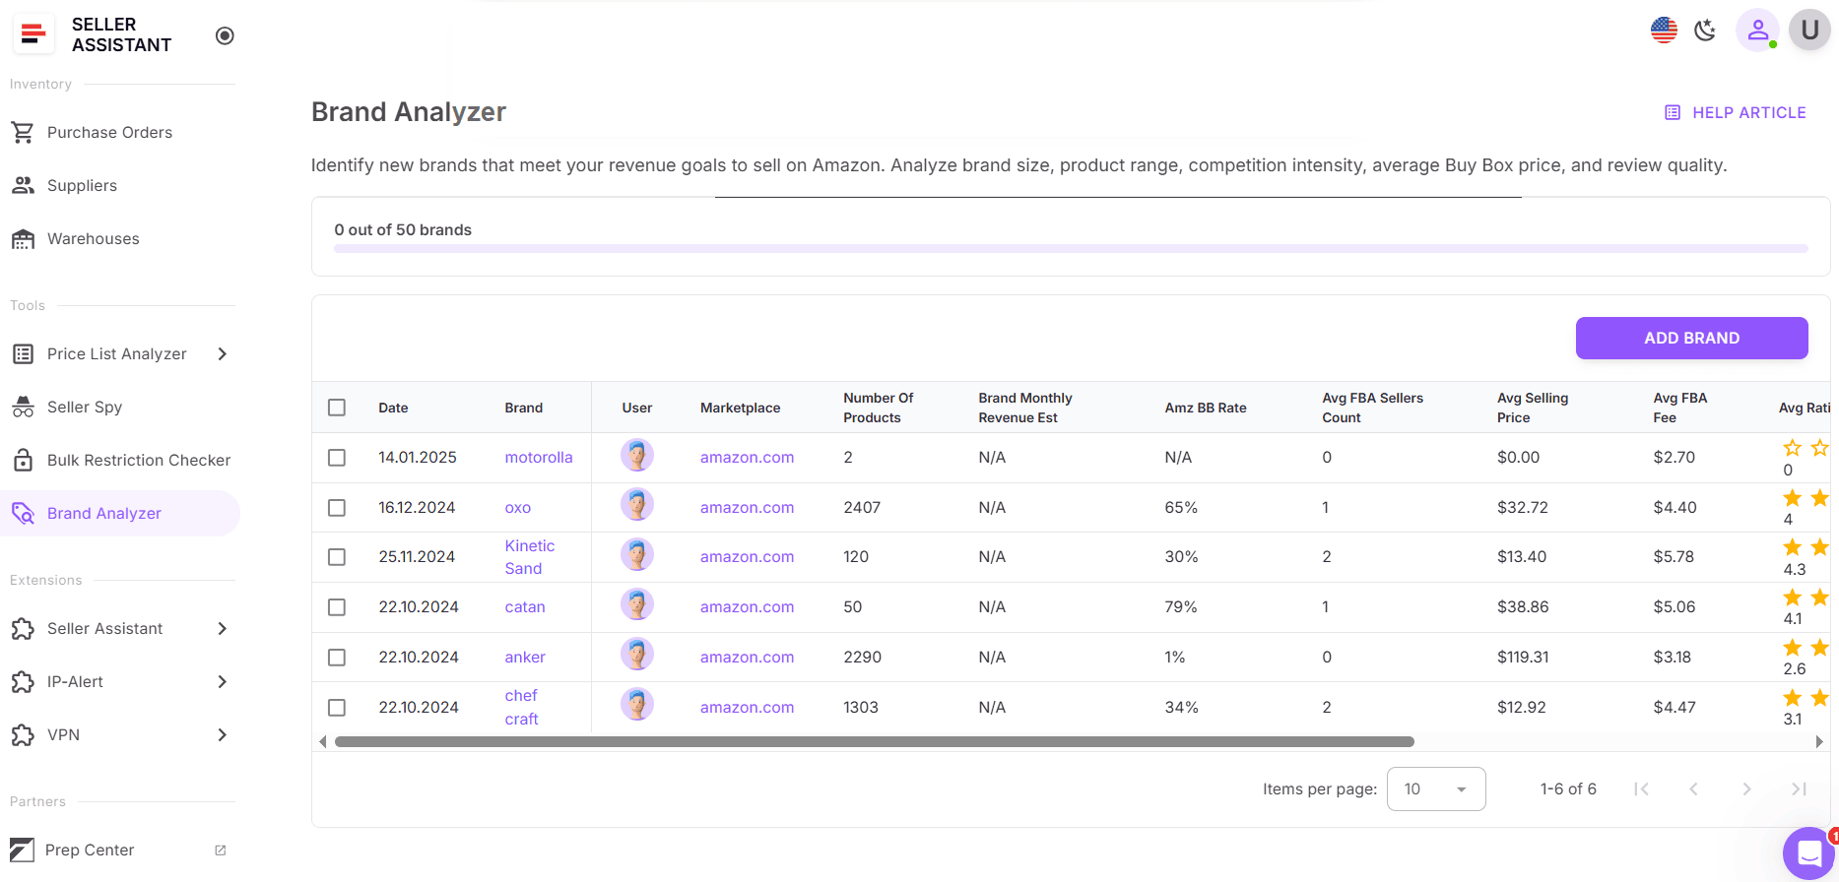Open the catan brand link
This screenshot has width=1839, height=882.
pyautogui.click(x=525, y=606)
